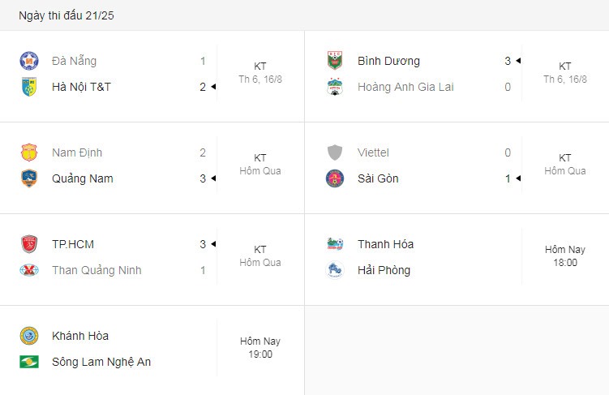Click the Hải Phòng team name

(x=384, y=270)
